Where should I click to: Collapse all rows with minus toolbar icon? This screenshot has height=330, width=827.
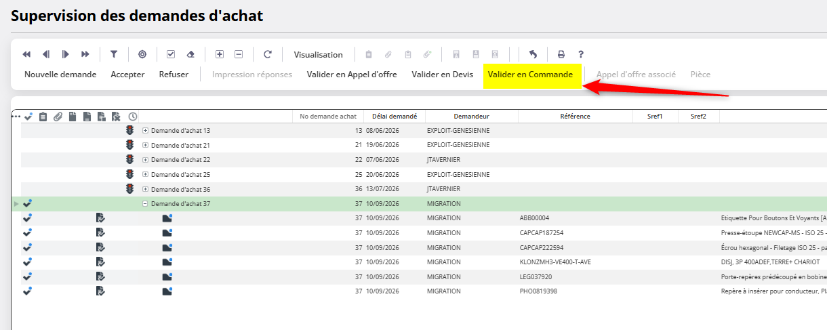(x=239, y=54)
